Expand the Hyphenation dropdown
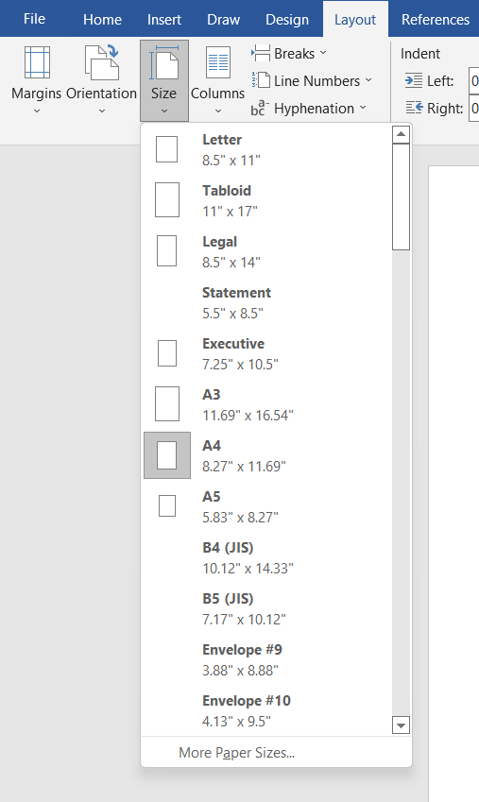The height and width of the screenshot is (802, 479). (309, 109)
